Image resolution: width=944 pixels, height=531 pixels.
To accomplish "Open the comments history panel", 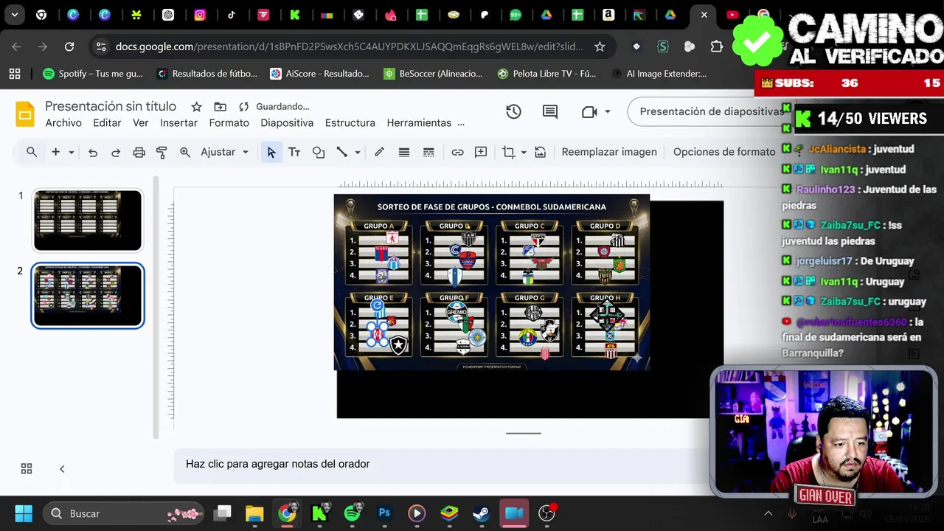I will tap(550, 111).
